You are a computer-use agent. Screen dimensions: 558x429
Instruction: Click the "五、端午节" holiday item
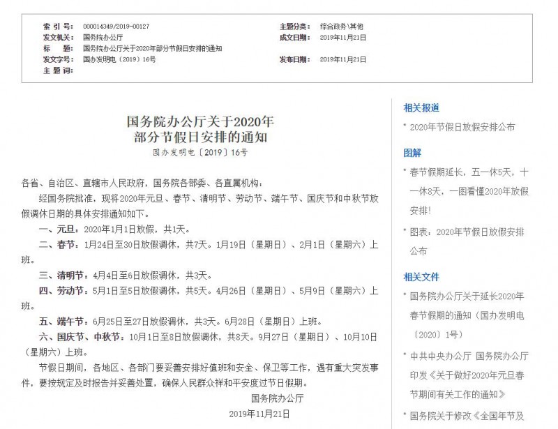point(181,322)
